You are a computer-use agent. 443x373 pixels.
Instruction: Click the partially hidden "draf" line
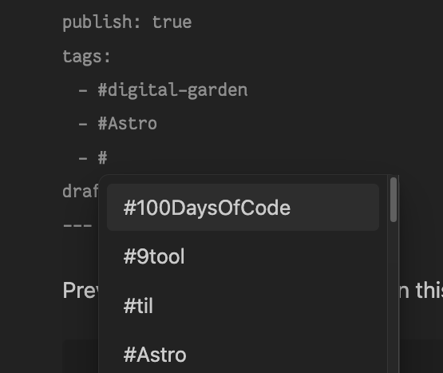pyautogui.click(x=81, y=191)
